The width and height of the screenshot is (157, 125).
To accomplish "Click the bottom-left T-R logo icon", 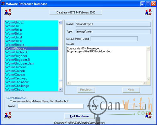I will tap(8, 115).
